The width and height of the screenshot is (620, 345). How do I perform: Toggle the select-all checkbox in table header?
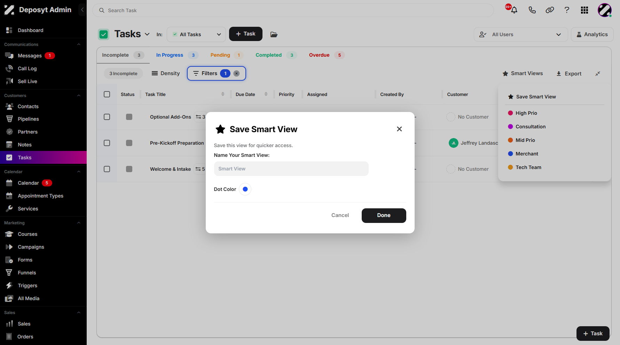tap(107, 94)
